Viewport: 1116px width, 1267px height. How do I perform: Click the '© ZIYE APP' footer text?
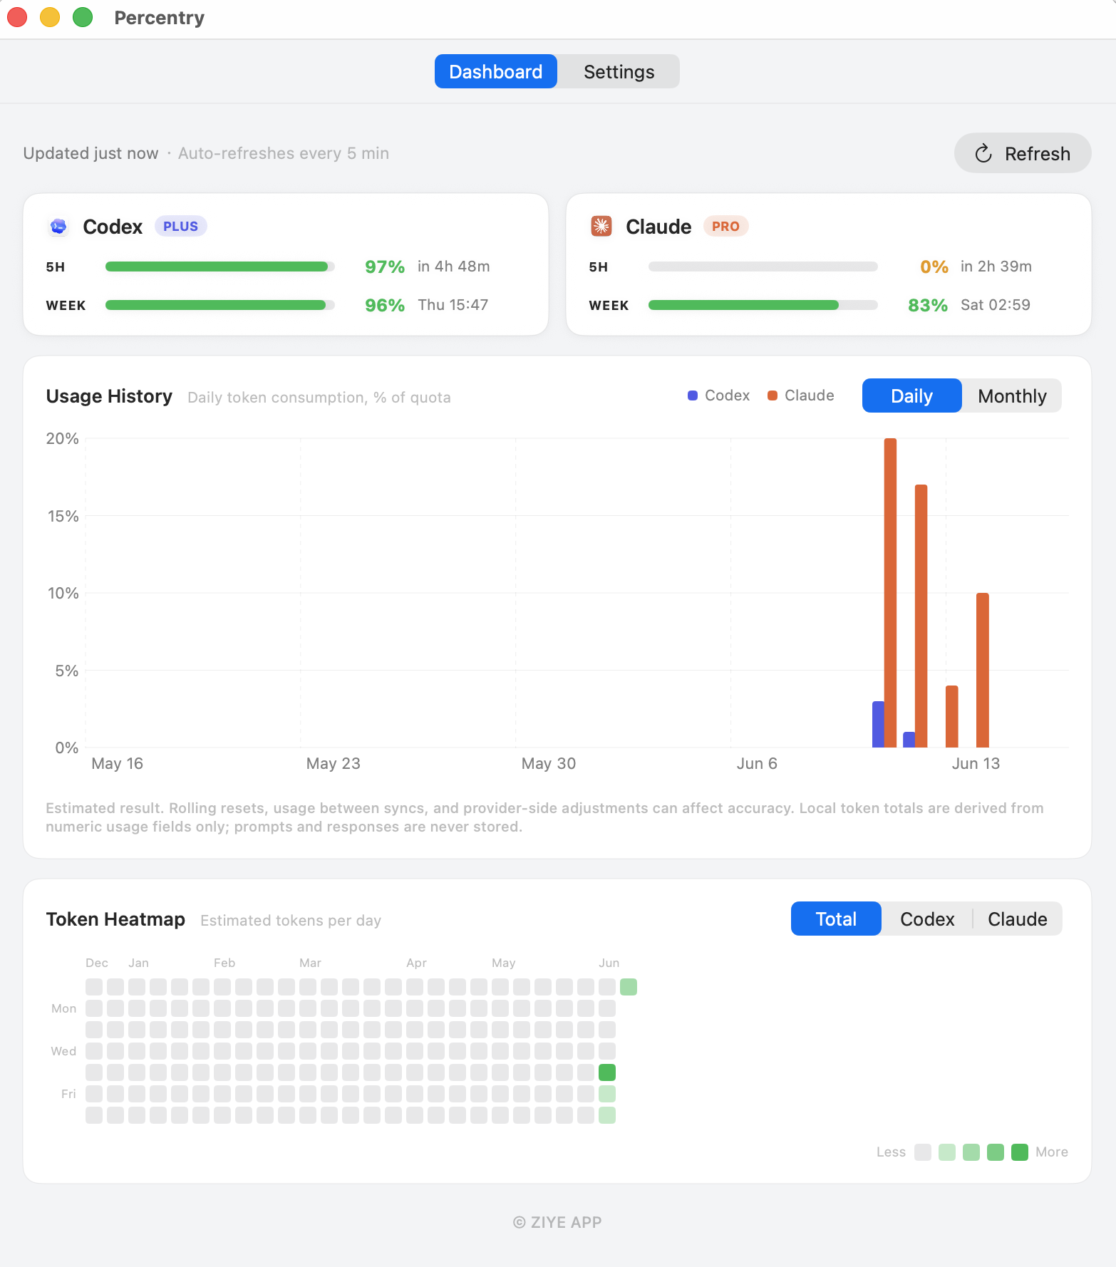557,1222
